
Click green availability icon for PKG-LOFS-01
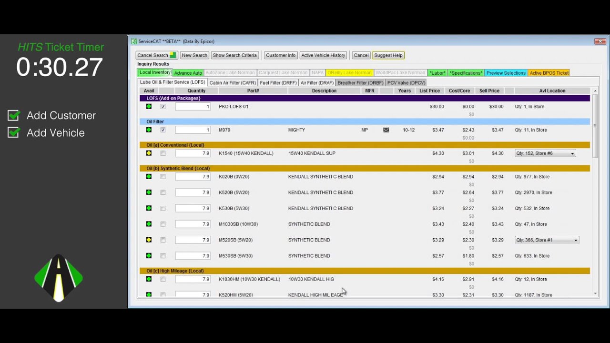pyautogui.click(x=149, y=106)
